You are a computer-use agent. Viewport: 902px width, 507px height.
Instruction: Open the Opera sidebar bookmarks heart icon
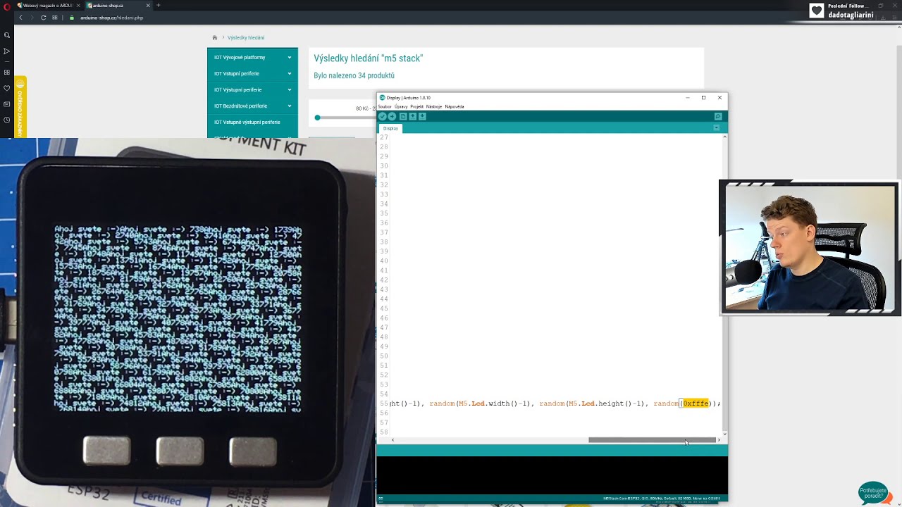tap(7, 88)
